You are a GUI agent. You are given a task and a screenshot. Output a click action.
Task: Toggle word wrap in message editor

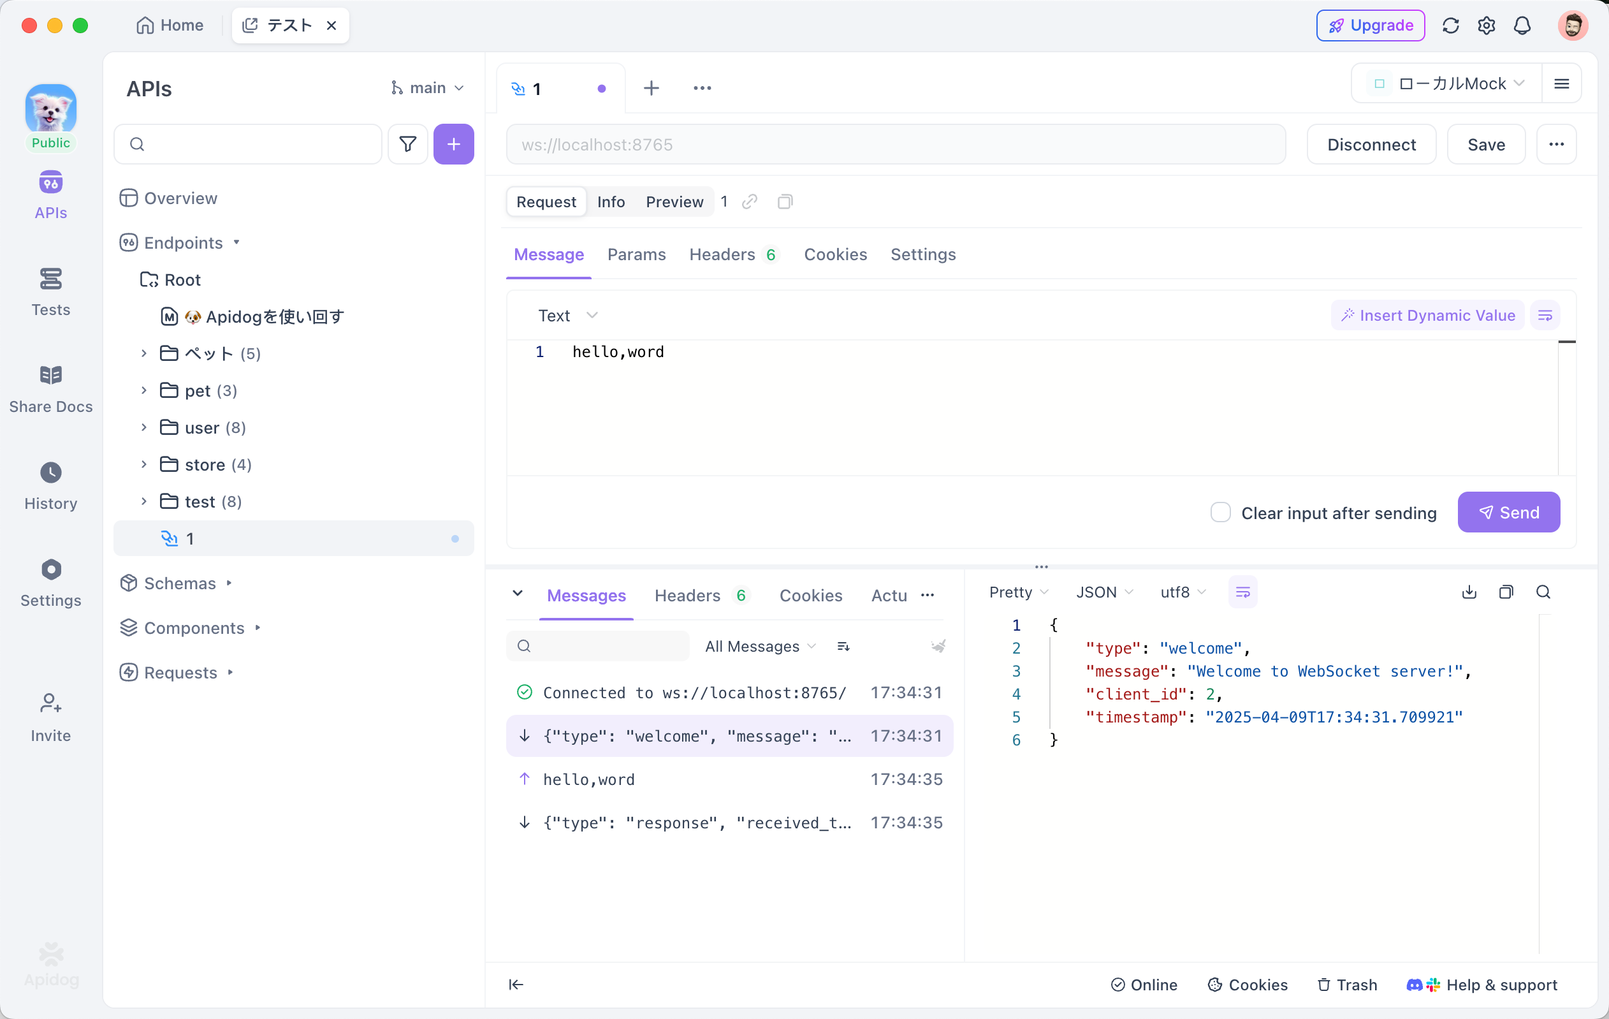1545,316
